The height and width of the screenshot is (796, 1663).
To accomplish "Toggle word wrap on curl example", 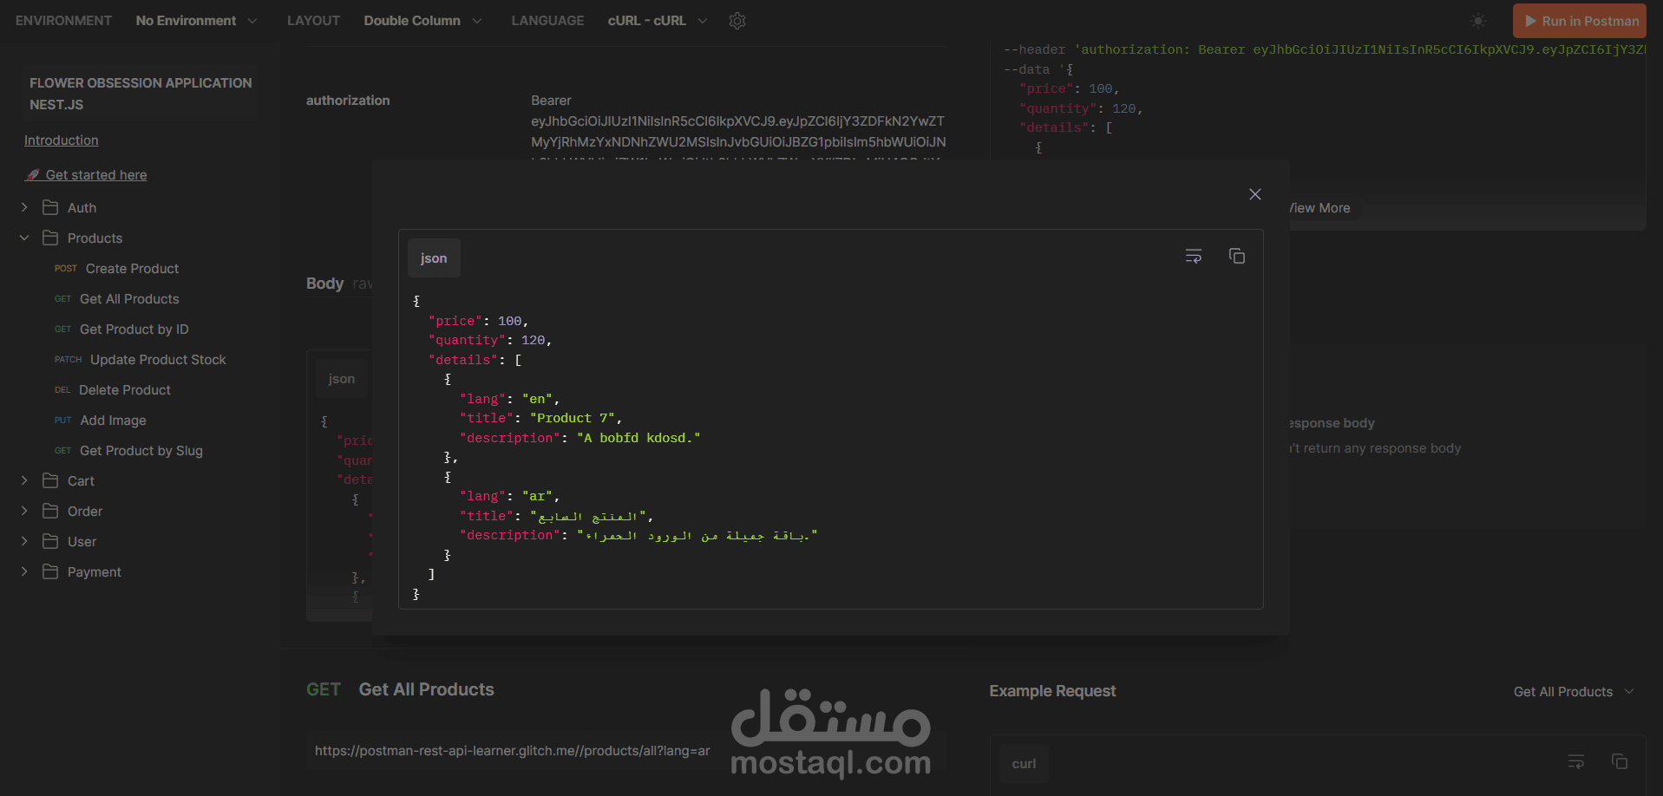I will 1576,761.
